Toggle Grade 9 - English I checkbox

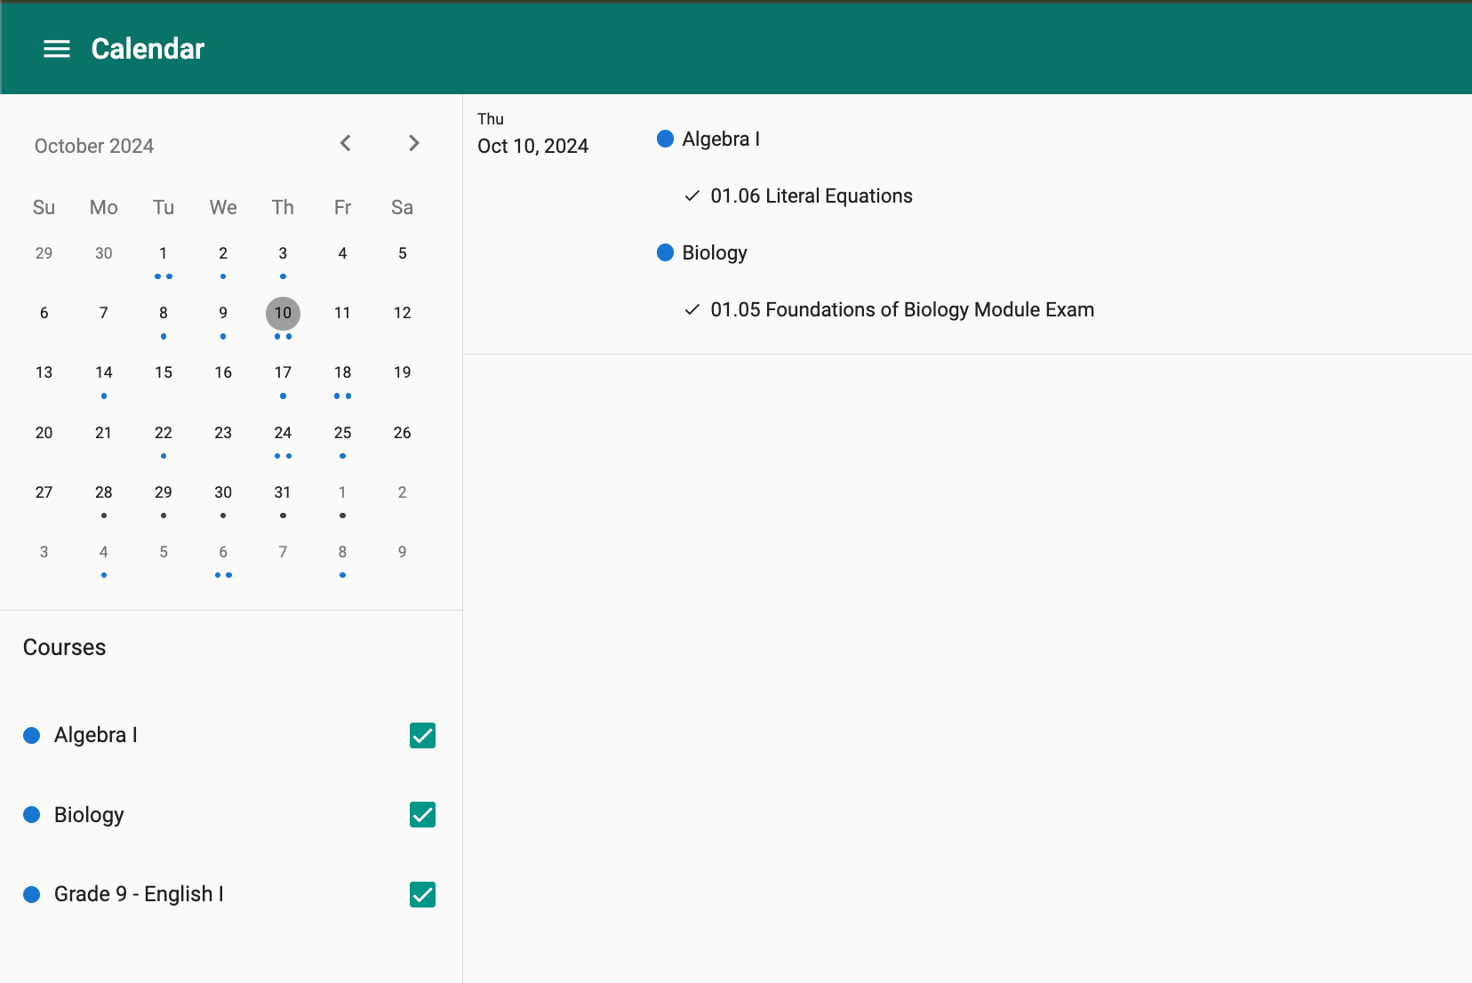click(422, 894)
